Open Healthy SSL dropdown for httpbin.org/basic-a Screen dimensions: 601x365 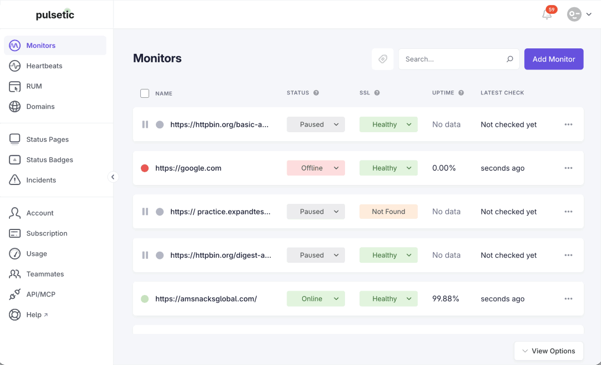pos(388,124)
